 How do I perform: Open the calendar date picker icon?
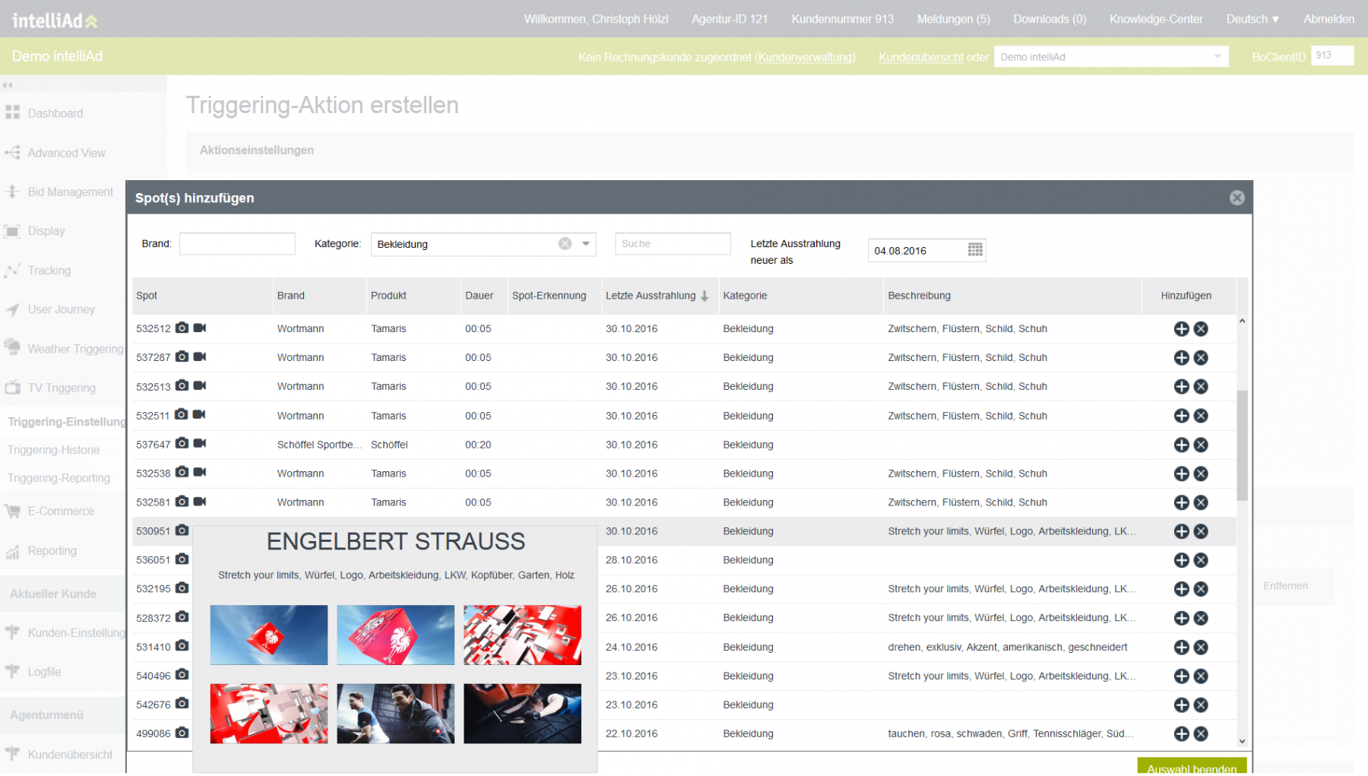975,250
